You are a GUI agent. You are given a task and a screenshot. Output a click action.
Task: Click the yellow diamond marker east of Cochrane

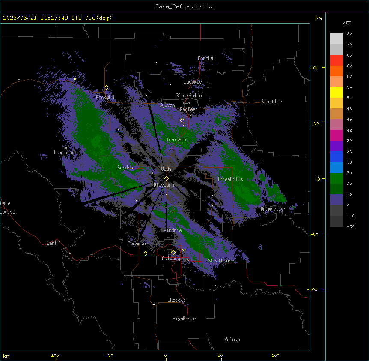[x=146, y=253]
